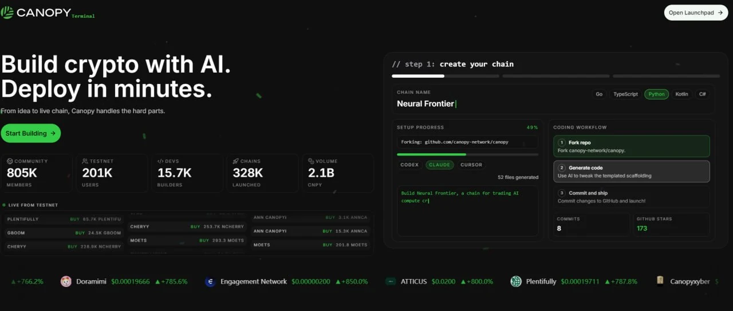Click the third step progress segment

pos(666,75)
